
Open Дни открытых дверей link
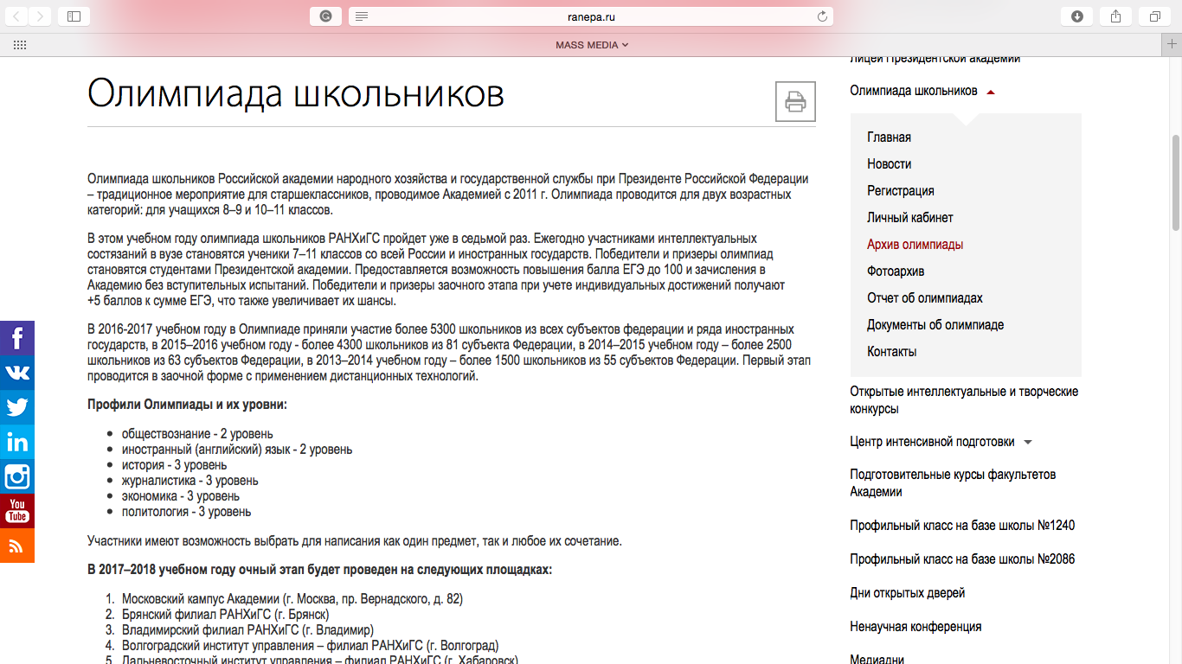[x=907, y=593]
